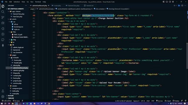188x105 pixels.
Task: Open the Source Control view
Action: tap(3, 17)
